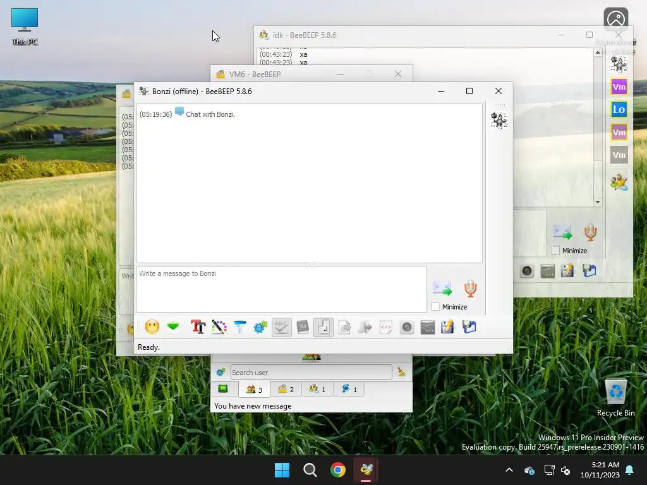The width and height of the screenshot is (647, 485).
Task: Click Bonzi avatar in chat sidebar
Action: [499, 120]
